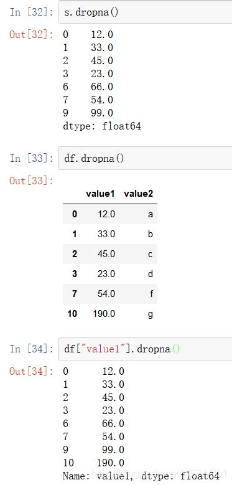Click the value2 column header
This screenshot has width=232, height=485.
(x=139, y=194)
